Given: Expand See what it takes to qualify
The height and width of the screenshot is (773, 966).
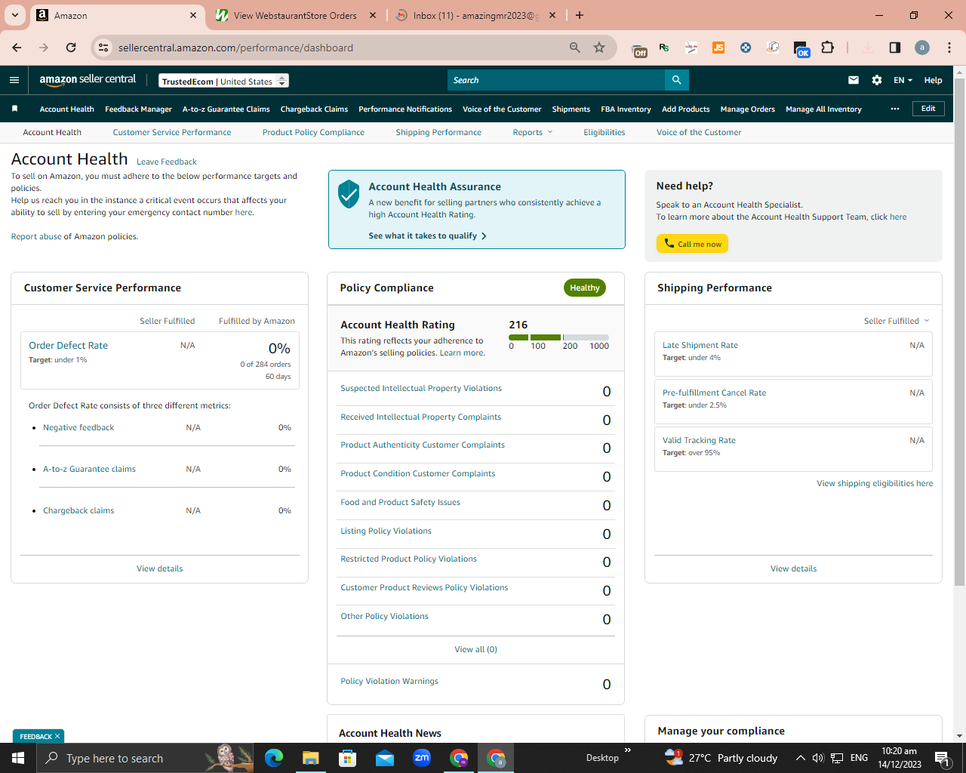Looking at the screenshot, I should click(x=427, y=236).
